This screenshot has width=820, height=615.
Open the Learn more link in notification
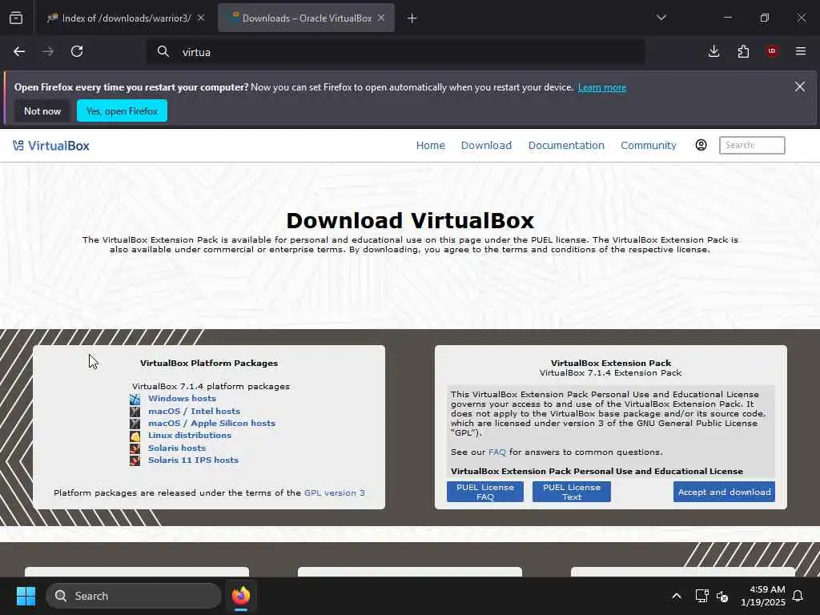click(x=602, y=87)
